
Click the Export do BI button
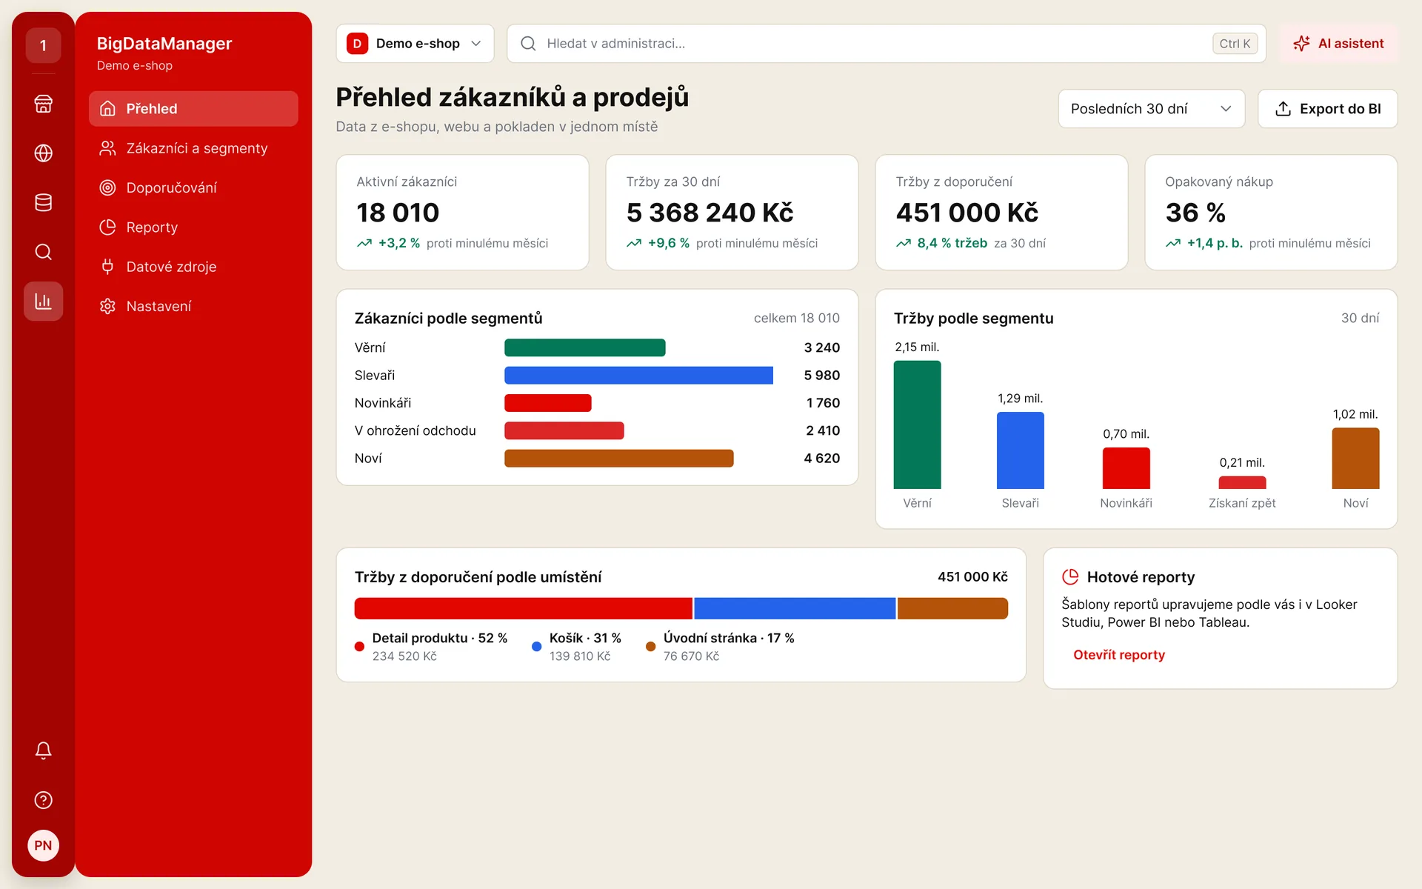pos(1327,109)
